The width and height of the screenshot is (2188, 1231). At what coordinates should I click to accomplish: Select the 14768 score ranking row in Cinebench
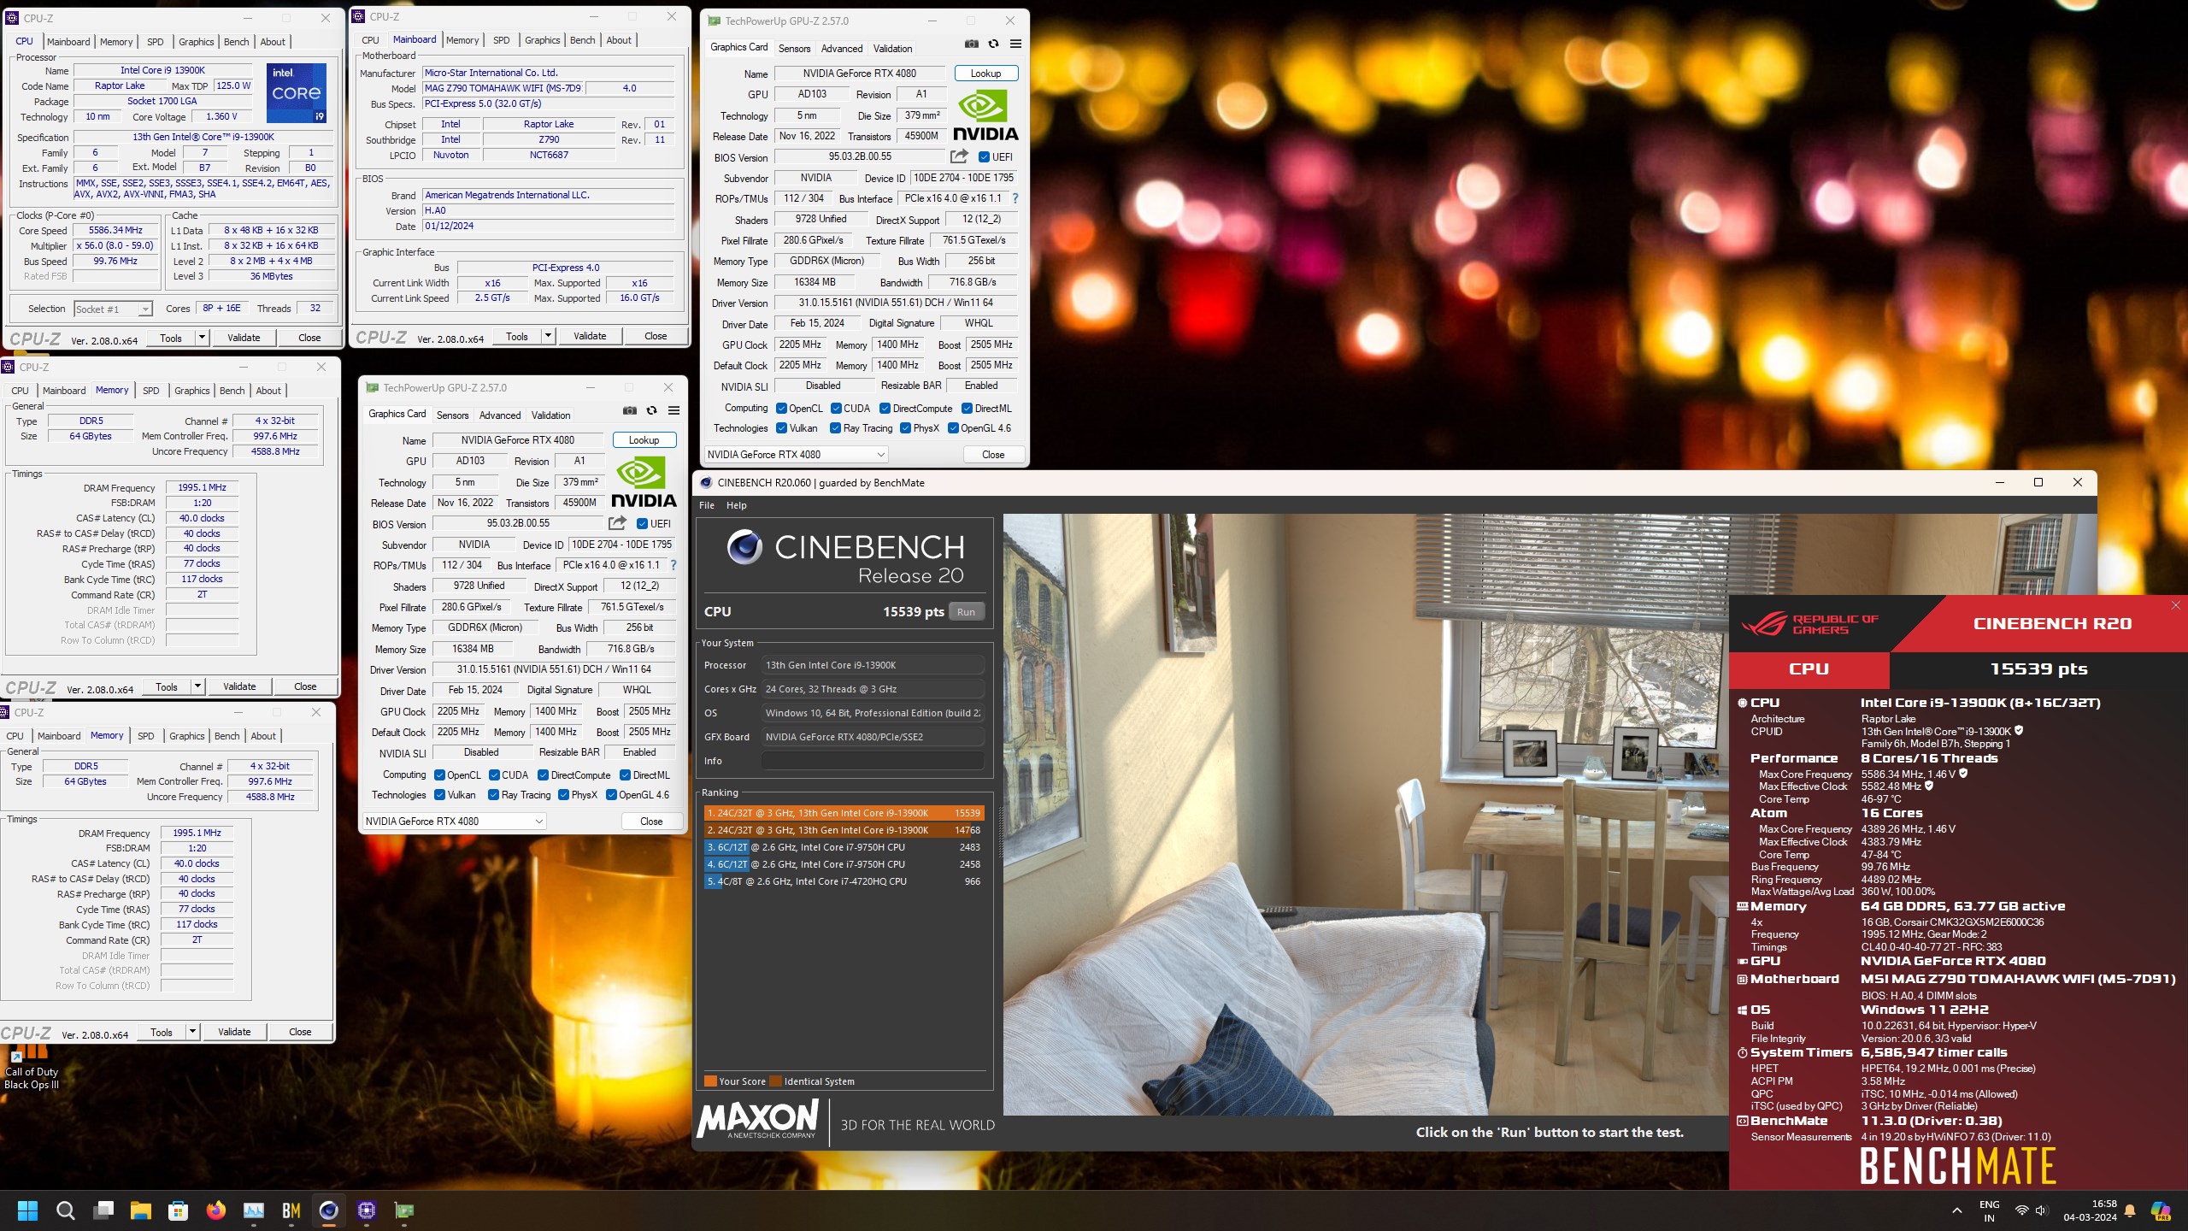point(843,830)
